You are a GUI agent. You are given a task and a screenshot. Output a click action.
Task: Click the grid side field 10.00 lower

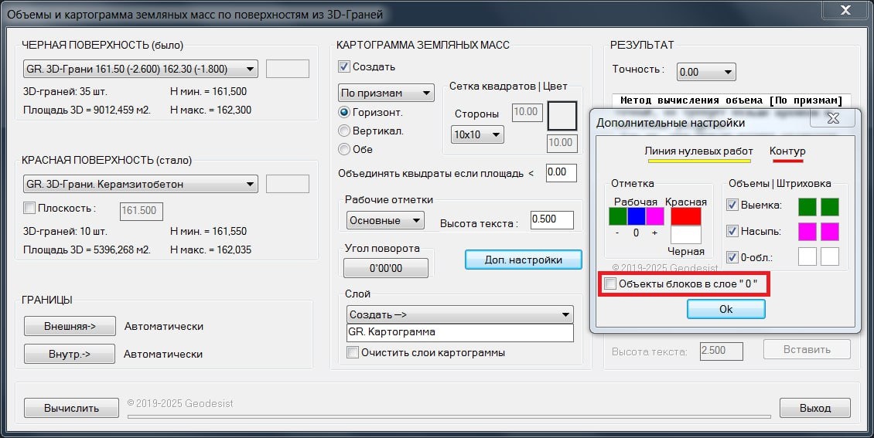click(562, 143)
